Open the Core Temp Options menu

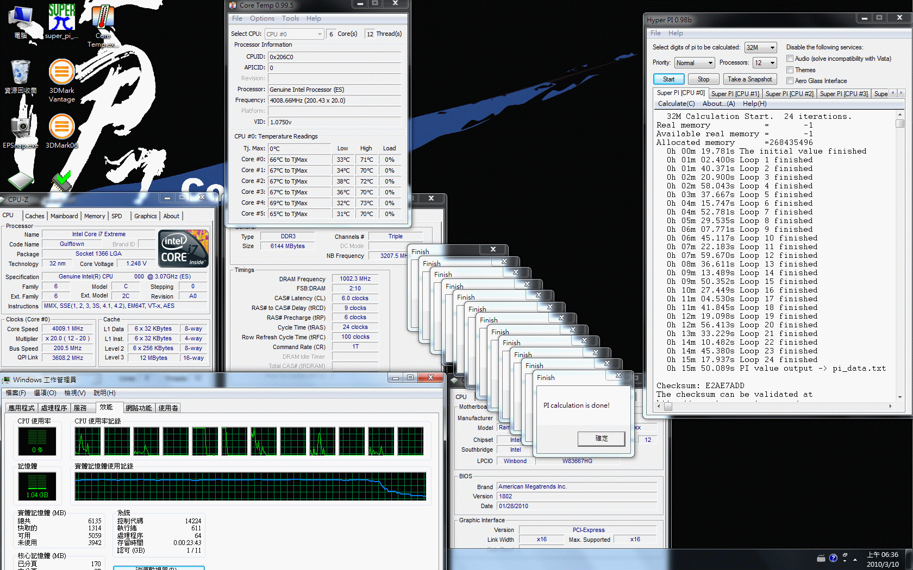(x=262, y=18)
